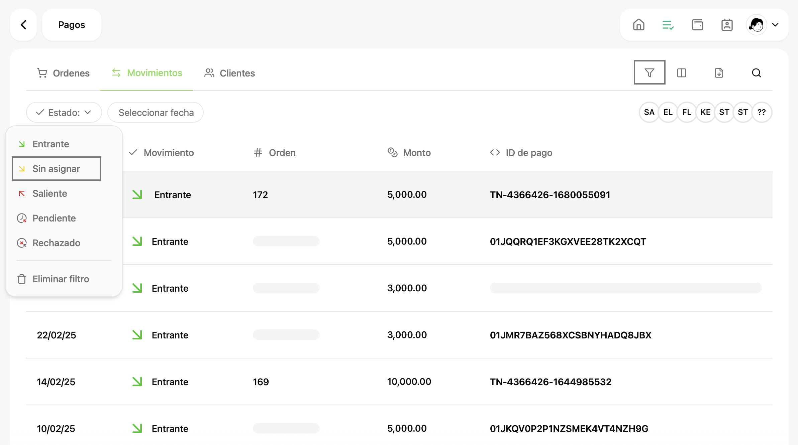The image size is (798, 445).
Task: Open the search magnifier icon
Action: click(x=756, y=72)
